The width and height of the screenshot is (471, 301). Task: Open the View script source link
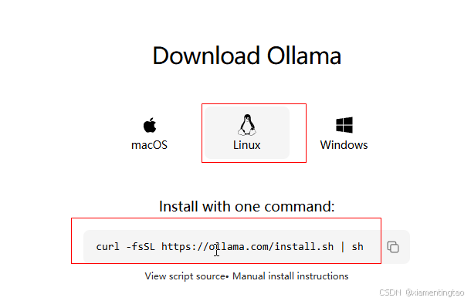point(185,276)
